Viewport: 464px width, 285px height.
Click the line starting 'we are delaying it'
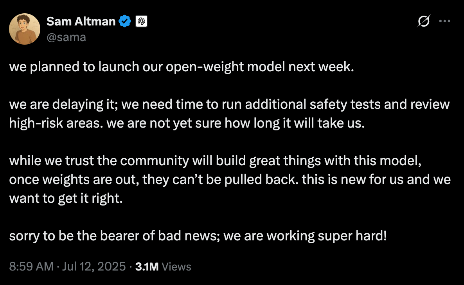[229, 105]
